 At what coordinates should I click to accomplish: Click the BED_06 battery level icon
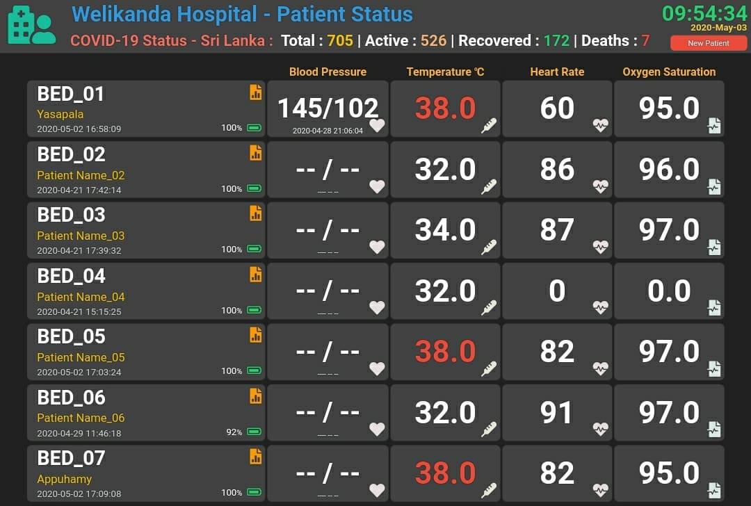pos(254,432)
